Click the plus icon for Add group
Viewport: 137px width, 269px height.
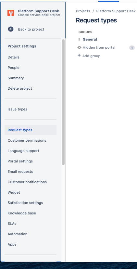pyautogui.click(x=79, y=55)
